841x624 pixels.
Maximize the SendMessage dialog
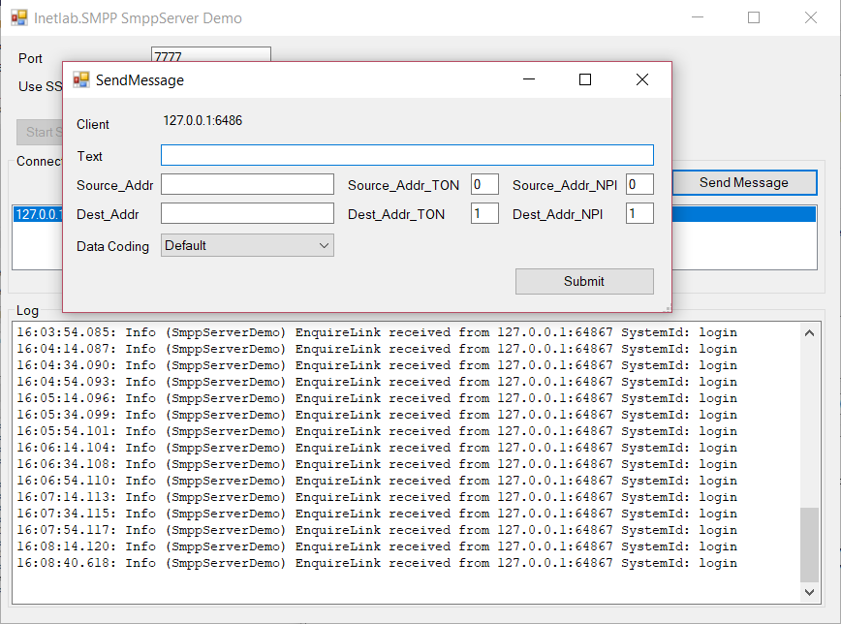[585, 79]
